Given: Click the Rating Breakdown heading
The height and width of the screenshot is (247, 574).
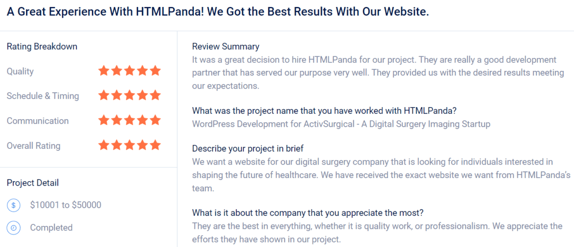Looking at the screenshot, I should [42, 46].
